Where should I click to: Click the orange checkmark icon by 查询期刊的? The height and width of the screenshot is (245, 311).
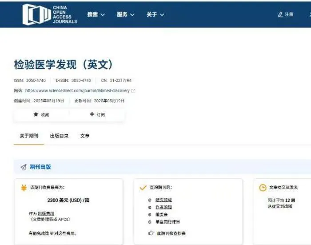[143, 188]
